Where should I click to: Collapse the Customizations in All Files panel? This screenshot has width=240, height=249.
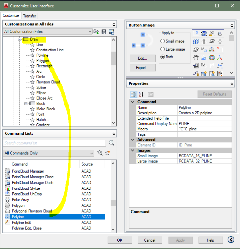pyautogui.click(x=114, y=24)
